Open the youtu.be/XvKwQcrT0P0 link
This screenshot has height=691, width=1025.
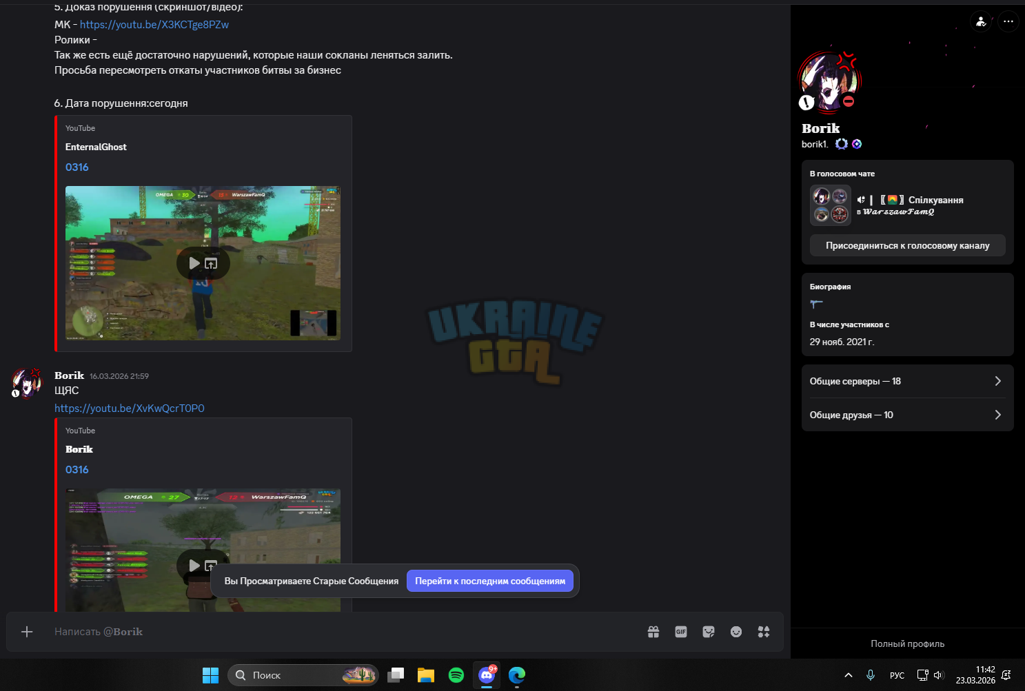point(130,408)
